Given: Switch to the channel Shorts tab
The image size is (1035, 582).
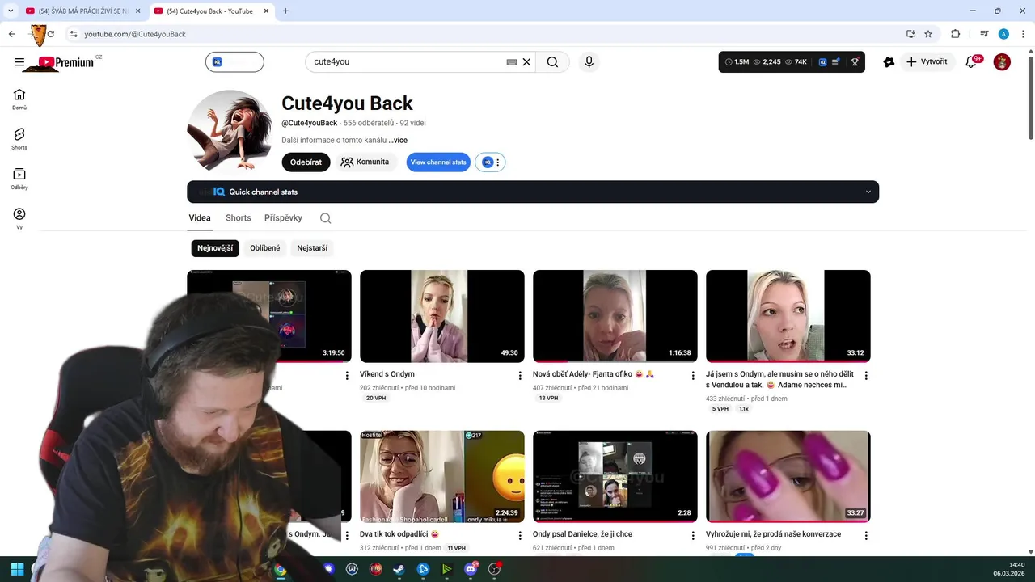Looking at the screenshot, I should [239, 218].
